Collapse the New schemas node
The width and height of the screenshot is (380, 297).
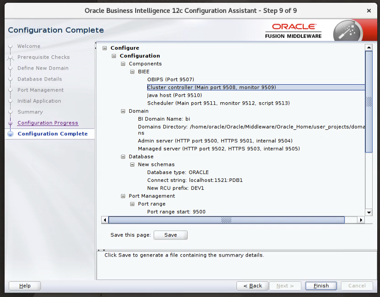pyautogui.click(x=132, y=164)
